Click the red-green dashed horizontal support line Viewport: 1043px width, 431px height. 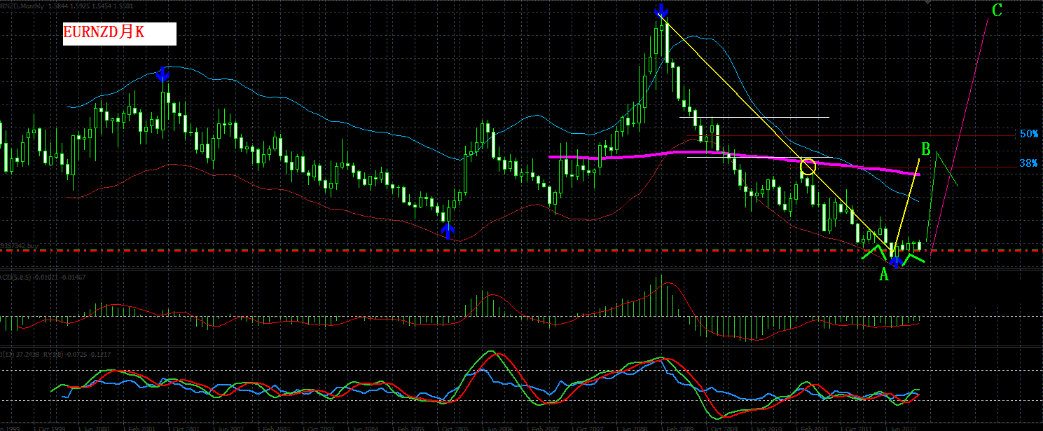click(521, 250)
